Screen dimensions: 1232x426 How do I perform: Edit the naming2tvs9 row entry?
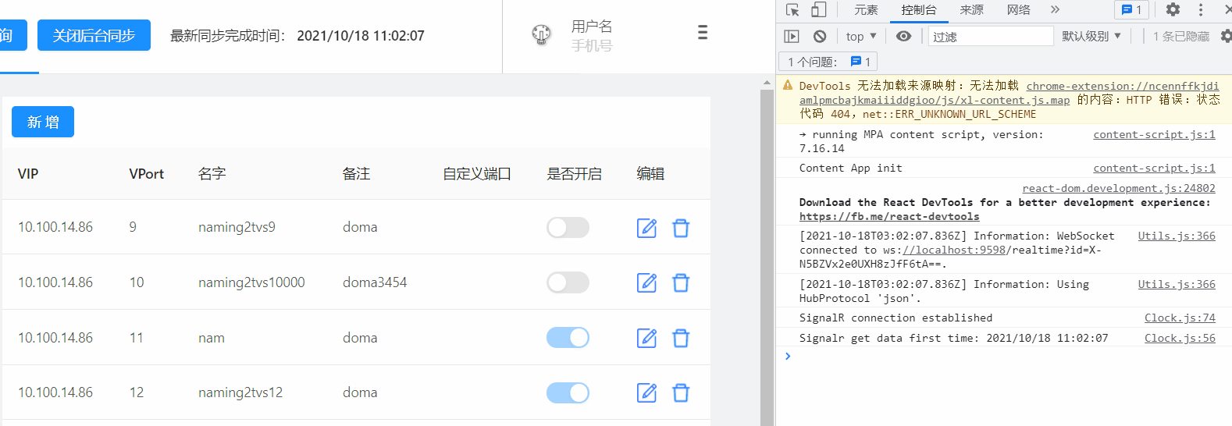pyautogui.click(x=646, y=228)
